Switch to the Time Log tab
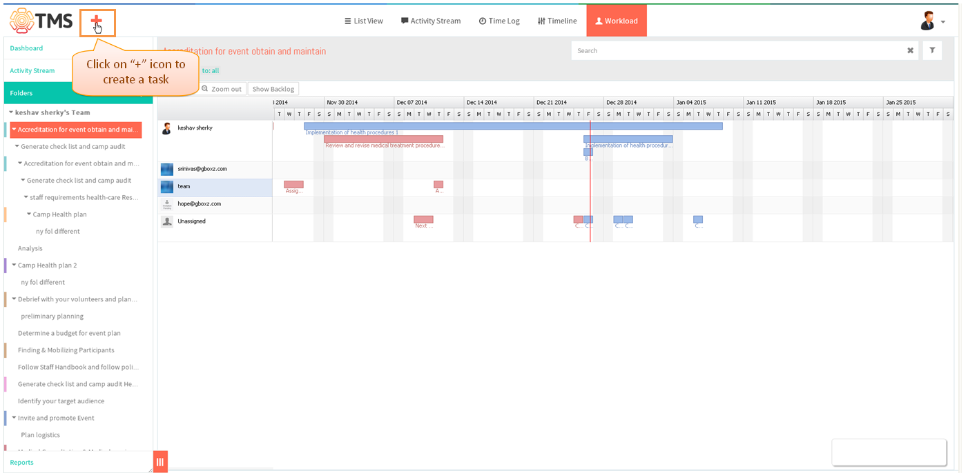 (499, 21)
